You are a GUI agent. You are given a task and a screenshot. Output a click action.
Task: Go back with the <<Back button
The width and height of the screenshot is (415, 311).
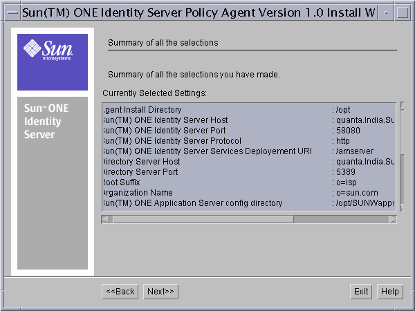coord(120,292)
